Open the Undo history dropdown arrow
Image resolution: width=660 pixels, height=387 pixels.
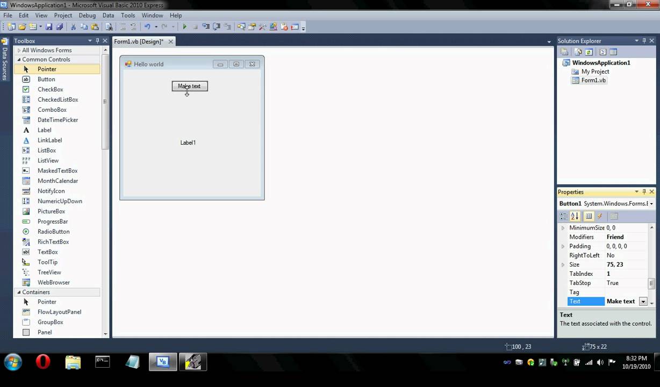click(x=156, y=26)
